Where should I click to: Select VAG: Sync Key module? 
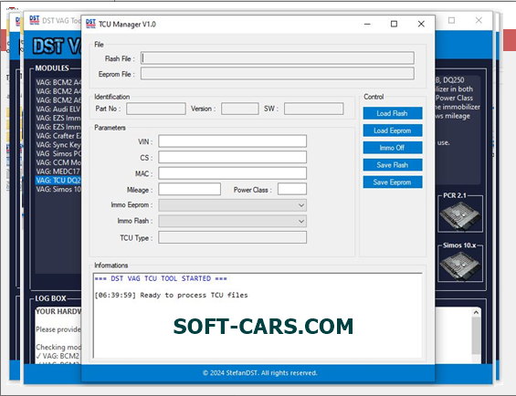(58, 145)
